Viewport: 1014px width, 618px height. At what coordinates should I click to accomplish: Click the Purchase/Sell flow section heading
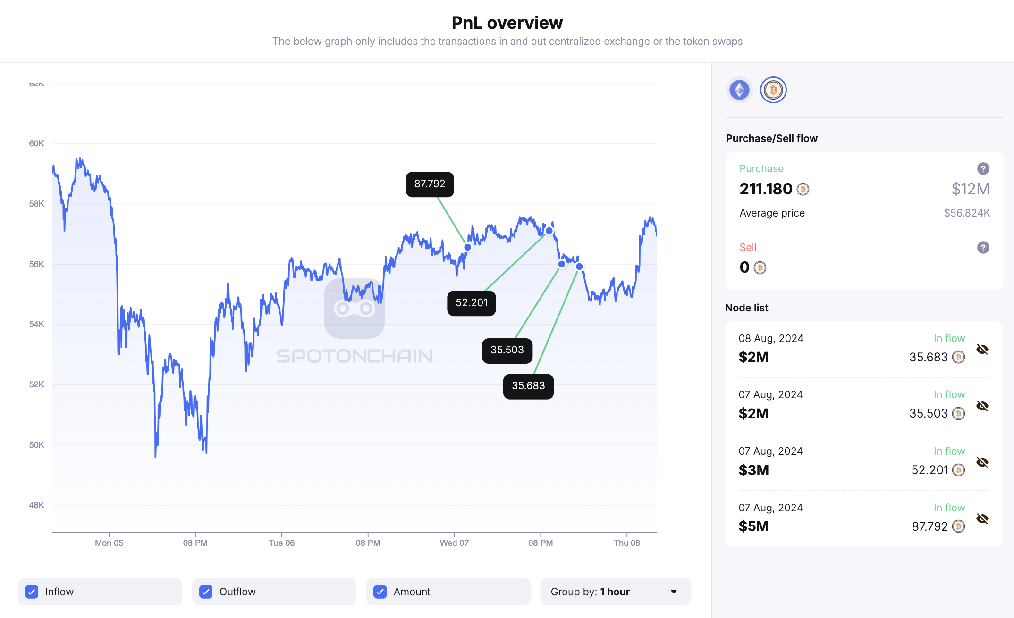[771, 138]
